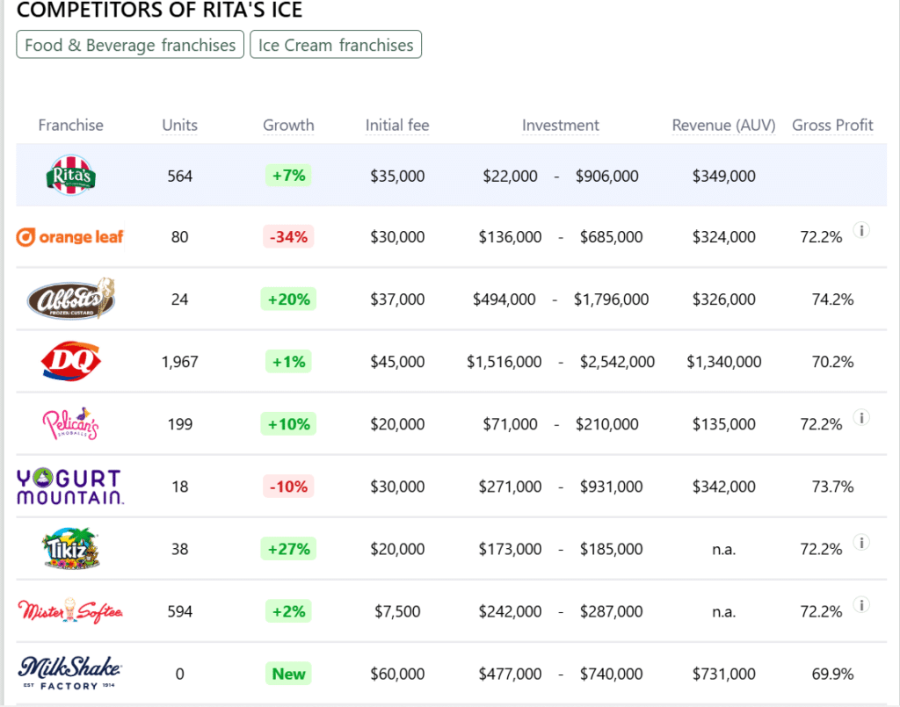Select the $731,000 revenue value
This screenshot has width=900, height=707.
pos(724,674)
